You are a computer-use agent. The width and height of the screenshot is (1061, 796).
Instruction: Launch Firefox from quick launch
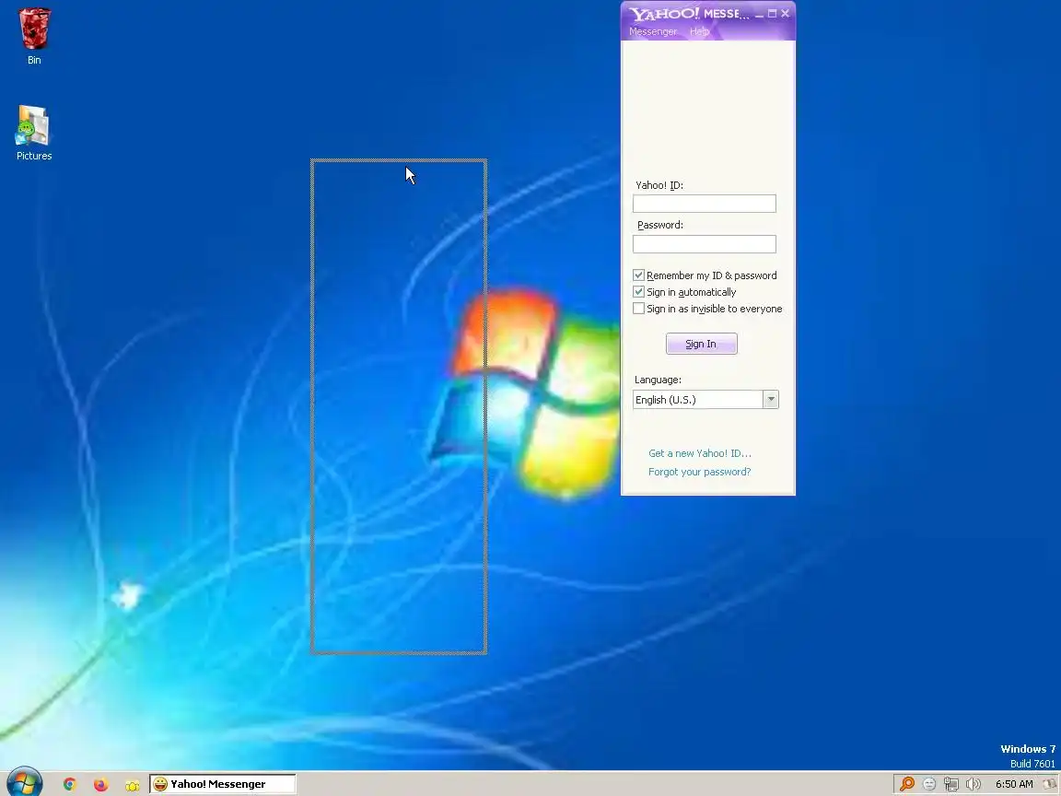click(x=100, y=784)
